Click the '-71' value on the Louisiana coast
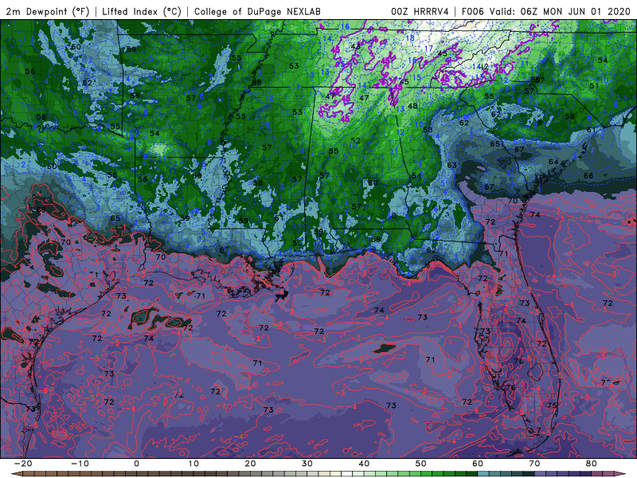The image size is (637, 478). click(199, 296)
